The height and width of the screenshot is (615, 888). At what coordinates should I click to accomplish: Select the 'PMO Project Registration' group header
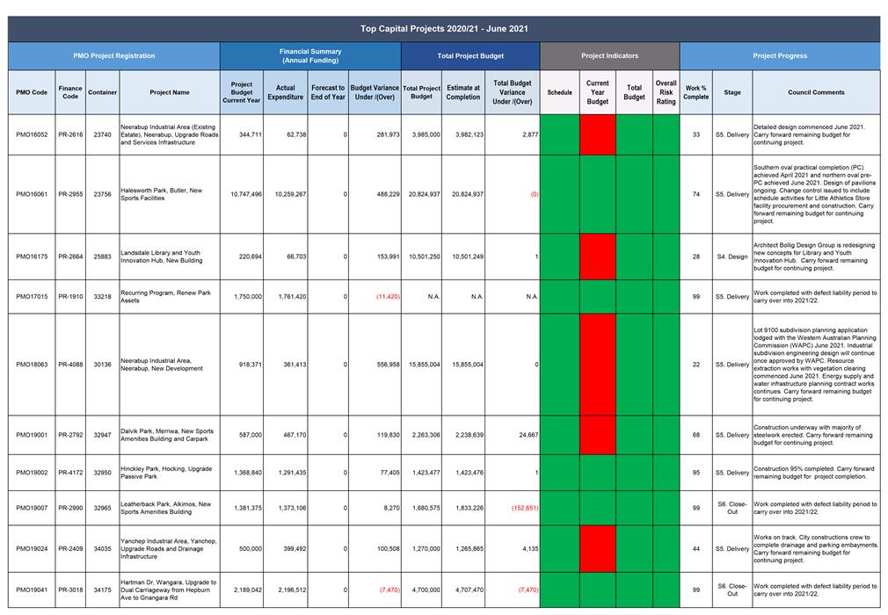click(x=113, y=56)
